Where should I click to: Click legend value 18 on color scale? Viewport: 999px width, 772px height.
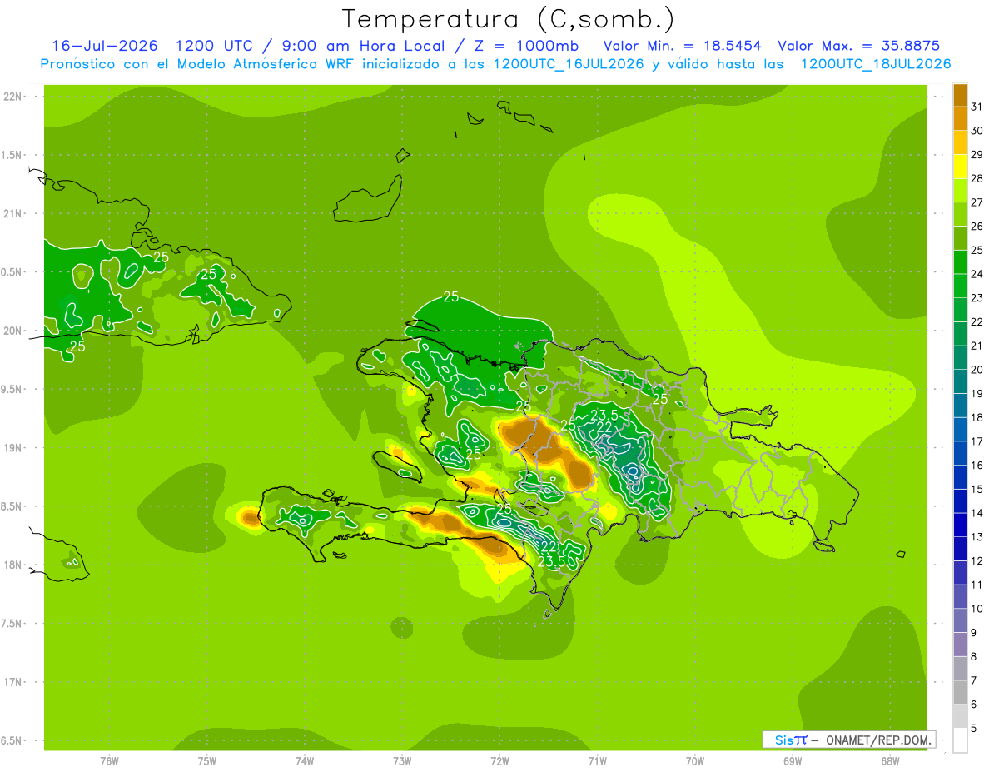[977, 418]
